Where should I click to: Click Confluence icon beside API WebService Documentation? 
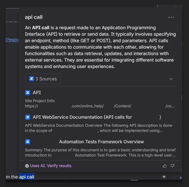click(28, 117)
